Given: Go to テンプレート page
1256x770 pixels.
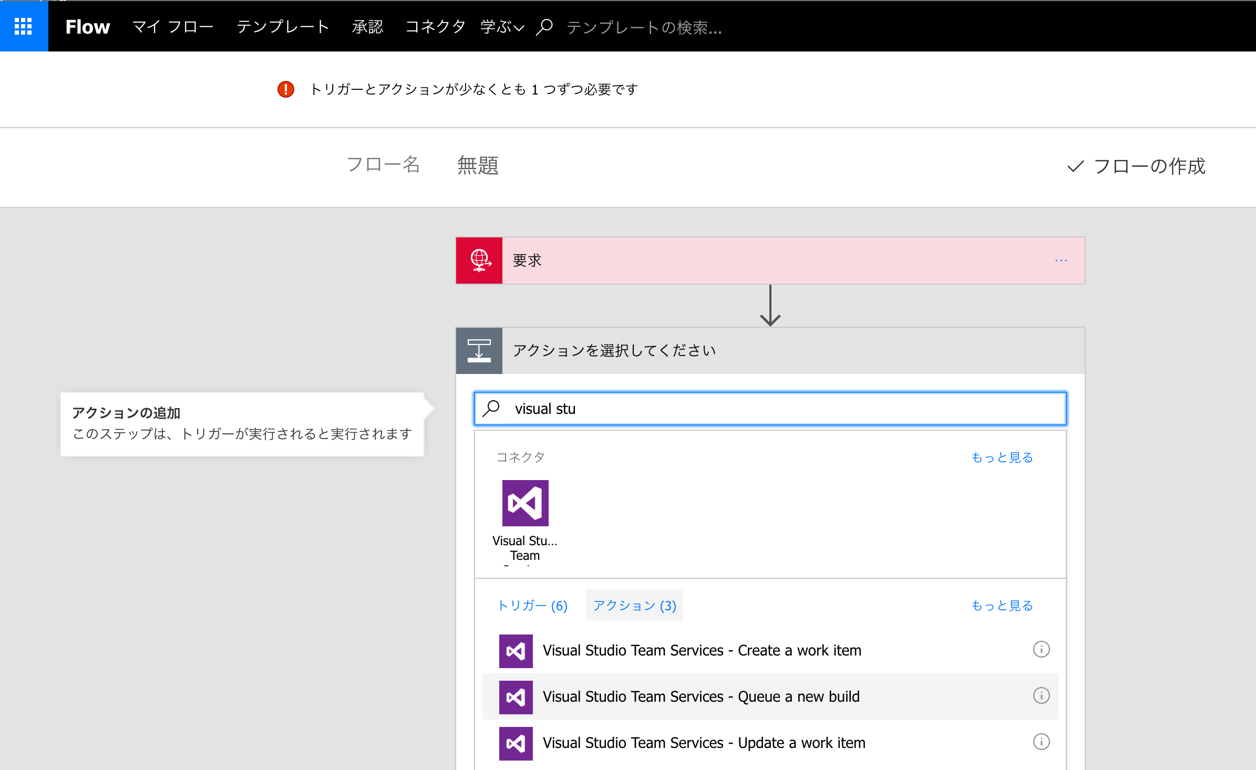Looking at the screenshot, I should tap(283, 27).
